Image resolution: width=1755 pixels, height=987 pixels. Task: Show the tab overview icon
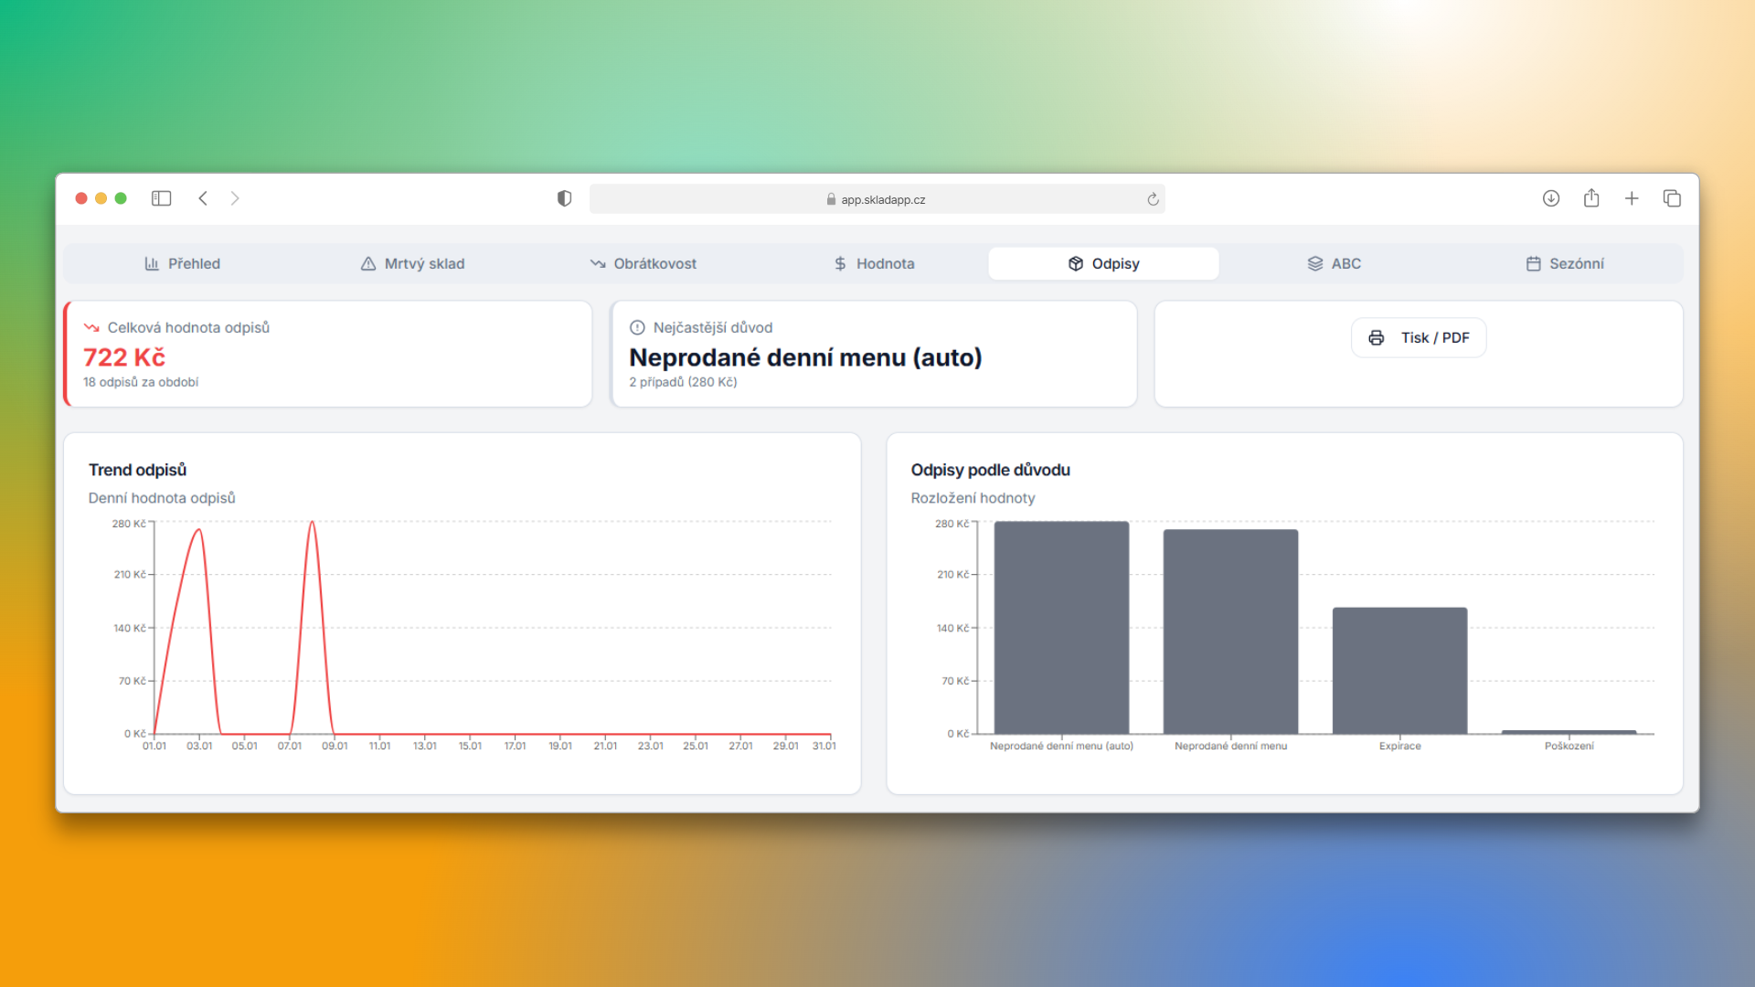(1672, 198)
